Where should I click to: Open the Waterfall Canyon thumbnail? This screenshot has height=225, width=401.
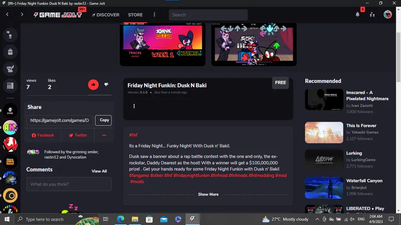(324, 188)
